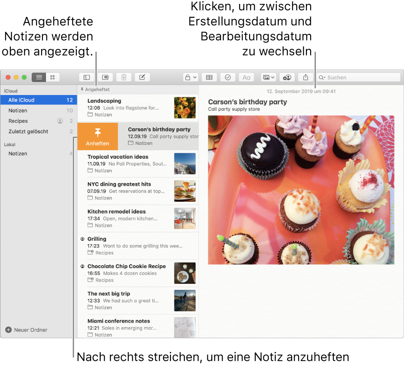The height and width of the screenshot is (367, 404).
Task: Switch to gallery view
Action: pyautogui.click(x=53, y=77)
